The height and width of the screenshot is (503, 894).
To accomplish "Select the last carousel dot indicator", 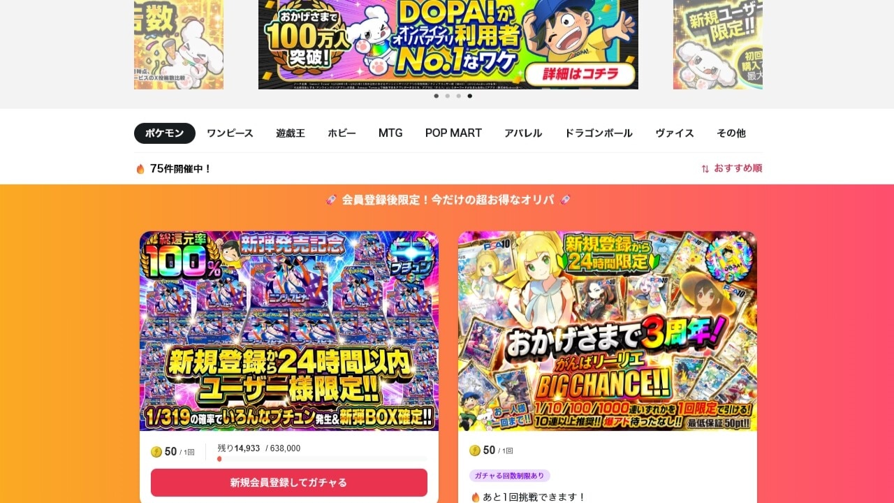I will click(x=469, y=96).
